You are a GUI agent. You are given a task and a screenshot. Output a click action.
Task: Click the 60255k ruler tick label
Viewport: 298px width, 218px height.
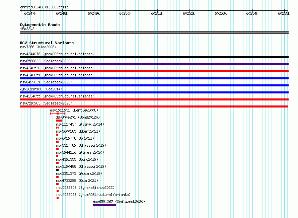tap(284, 13)
